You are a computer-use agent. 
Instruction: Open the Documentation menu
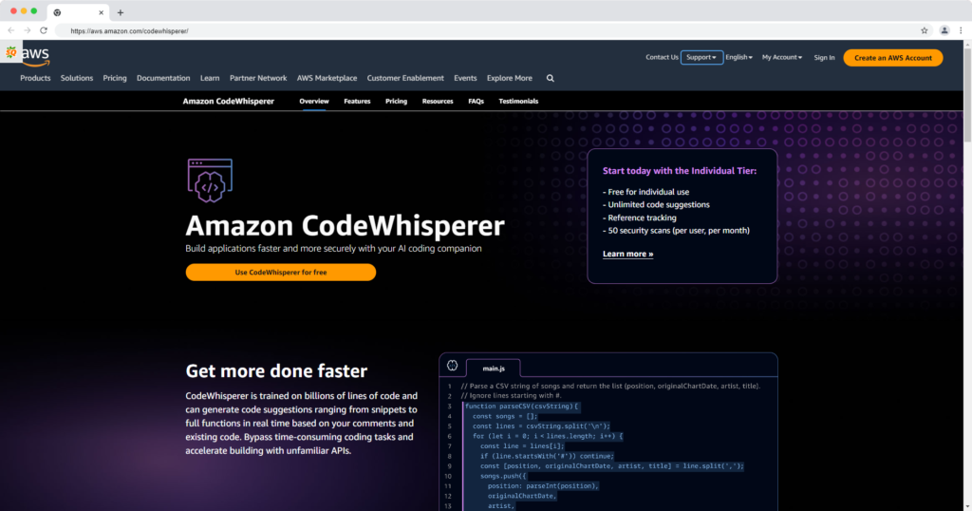pos(163,78)
